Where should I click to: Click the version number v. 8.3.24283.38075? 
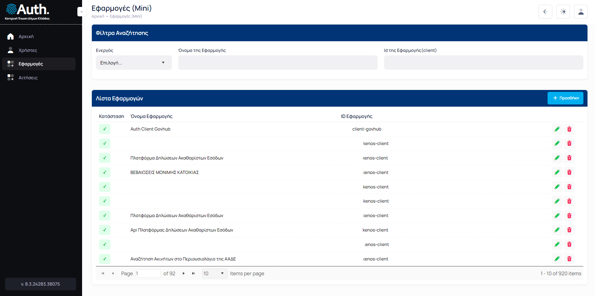coord(41,284)
